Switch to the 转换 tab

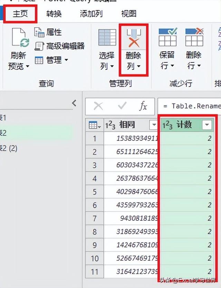(x=54, y=14)
